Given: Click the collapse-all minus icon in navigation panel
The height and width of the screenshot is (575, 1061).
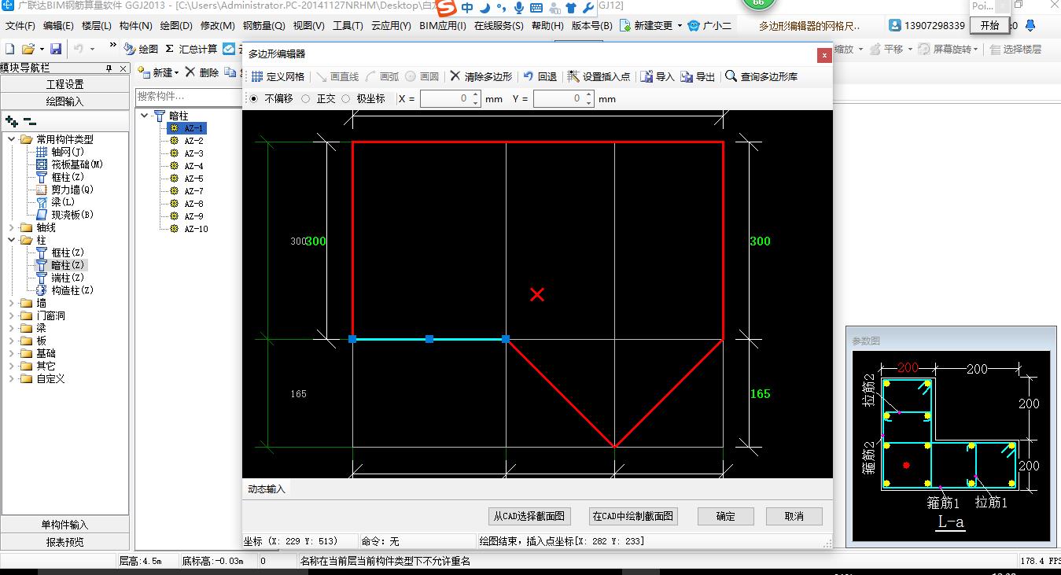Looking at the screenshot, I should pos(29,121).
